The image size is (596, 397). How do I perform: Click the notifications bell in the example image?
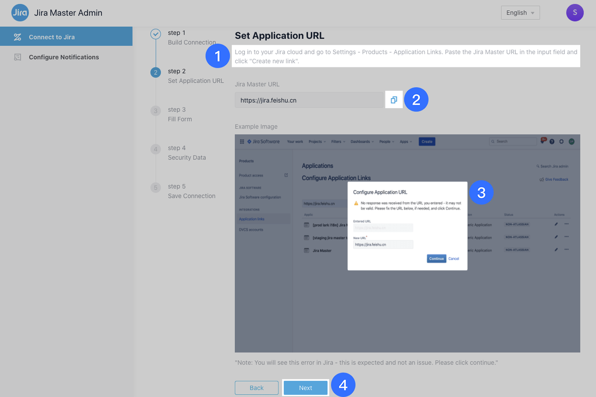tap(542, 141)
